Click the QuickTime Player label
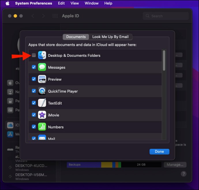 [63, 91]
